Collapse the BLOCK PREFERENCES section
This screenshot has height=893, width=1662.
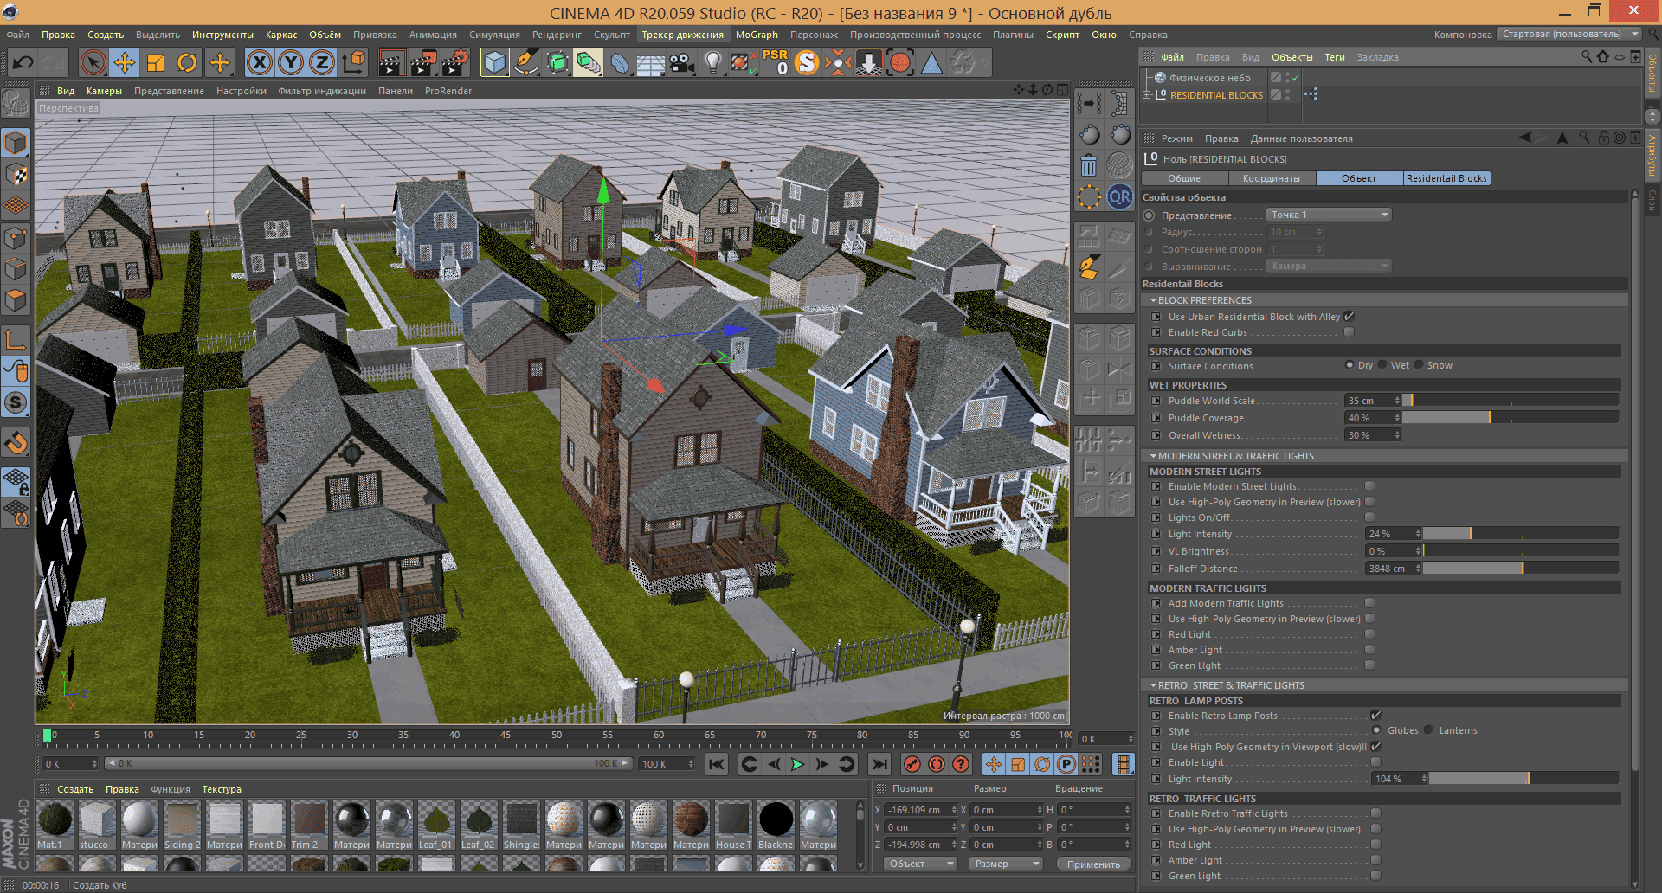point(1154,300)
